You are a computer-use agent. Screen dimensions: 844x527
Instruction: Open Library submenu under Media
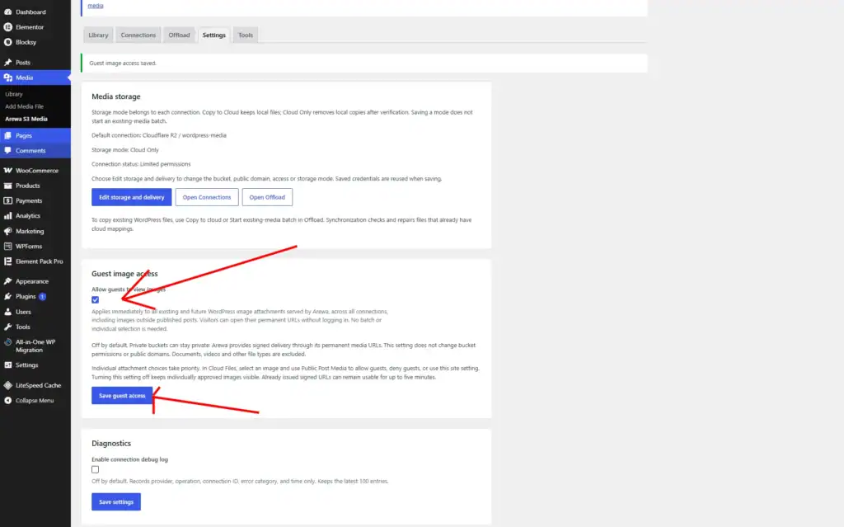coord(14,94)
